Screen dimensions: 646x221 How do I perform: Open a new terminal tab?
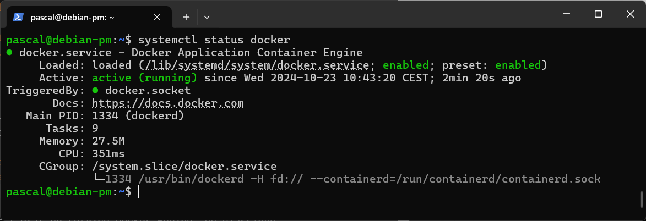point(186,17)
